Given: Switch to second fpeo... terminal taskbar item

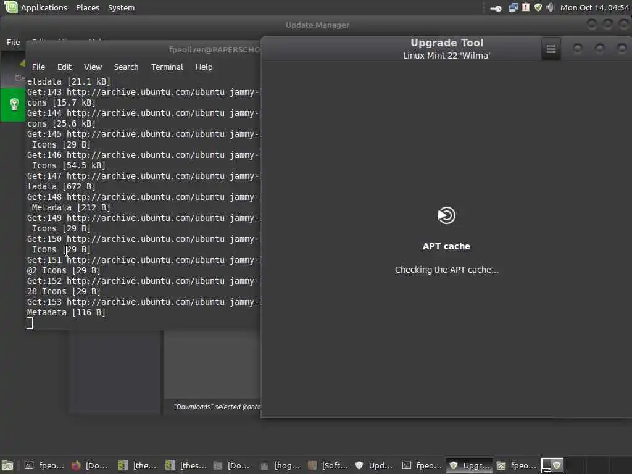Looking at the screenshot, I should [422, 466].
